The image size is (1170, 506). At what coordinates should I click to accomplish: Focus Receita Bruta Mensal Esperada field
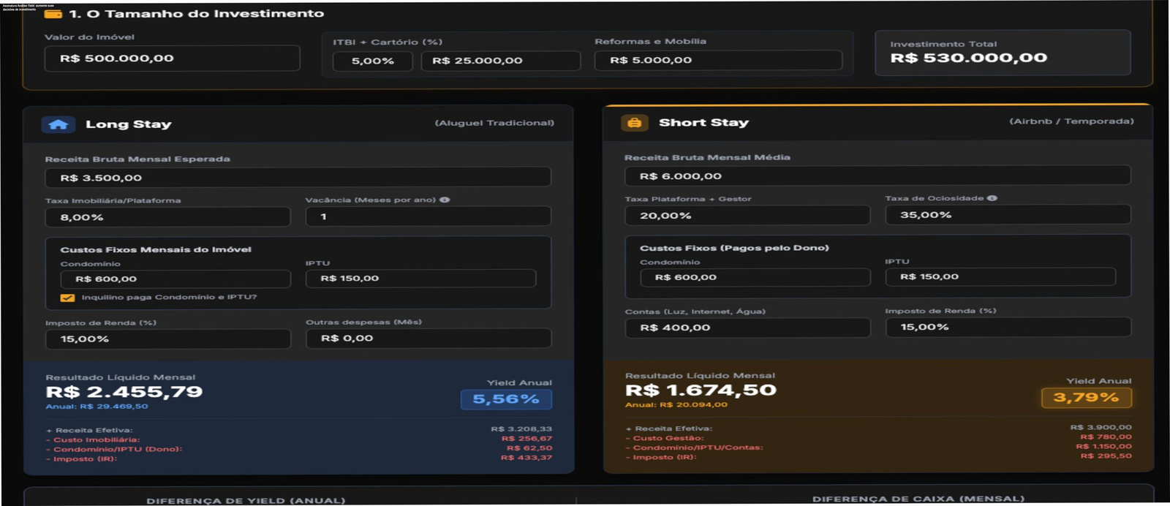point(298,178)
